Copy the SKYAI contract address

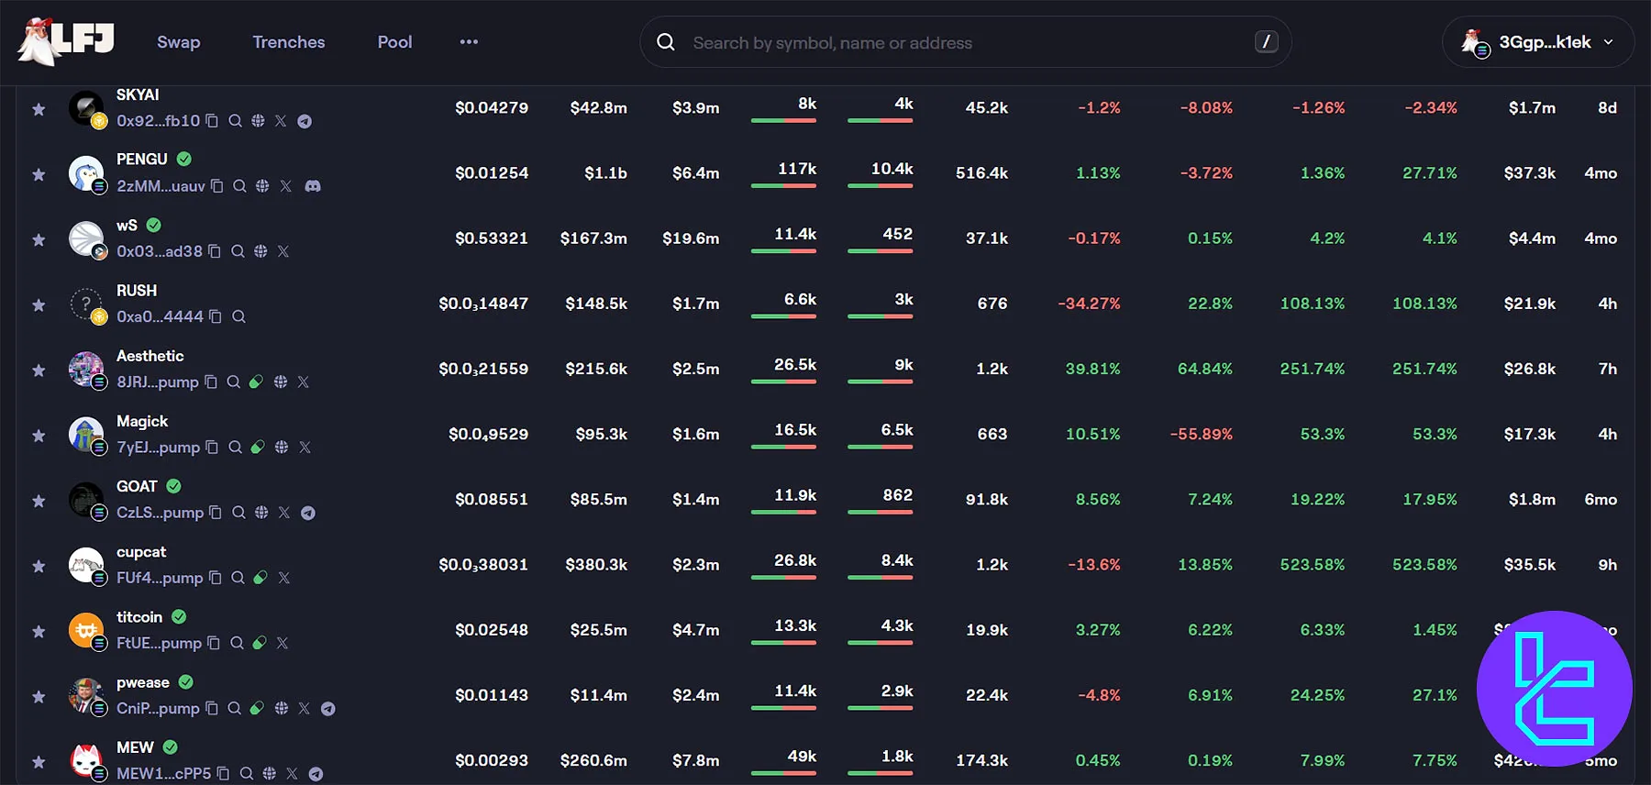tap(212, 120)
